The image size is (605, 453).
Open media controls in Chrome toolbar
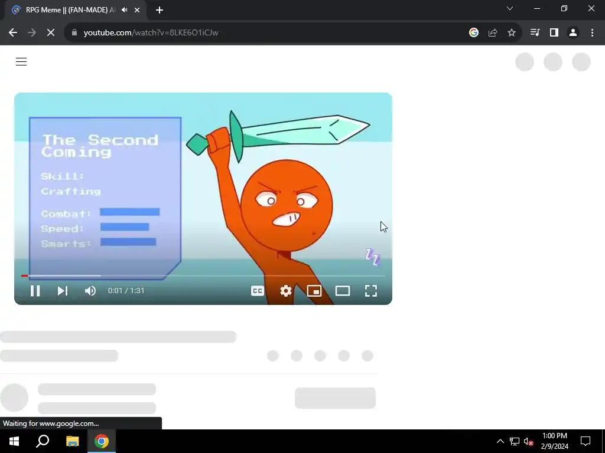coord(535,33)
